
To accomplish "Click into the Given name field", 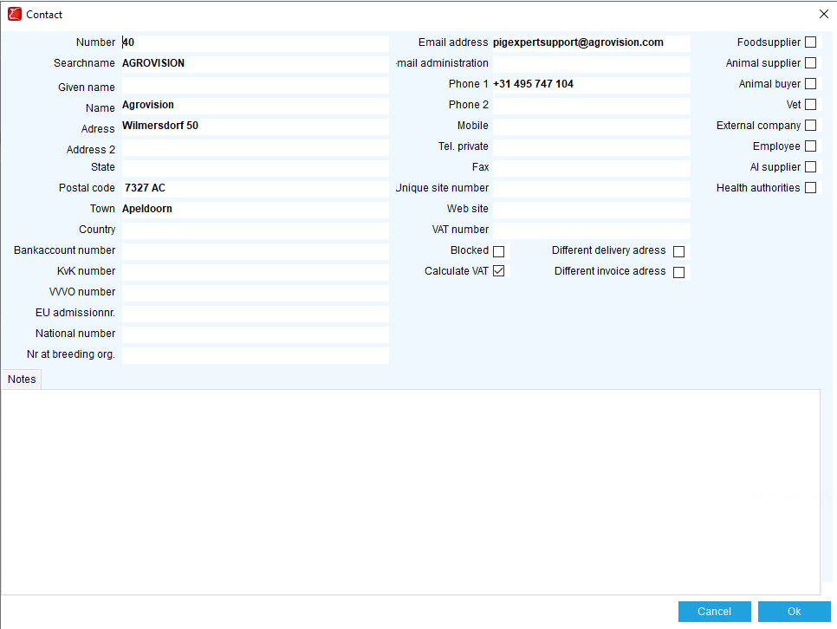I will pyautogui.click(x=255, y=86).
